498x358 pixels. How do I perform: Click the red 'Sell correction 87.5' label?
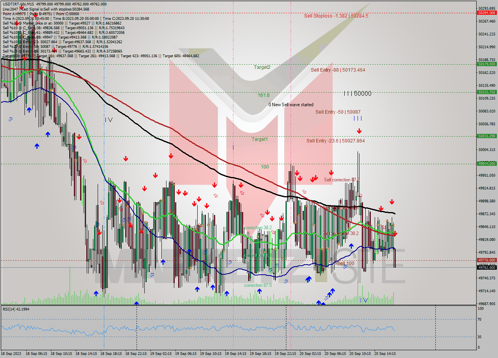pyautogui.click(x=342, y=180)
